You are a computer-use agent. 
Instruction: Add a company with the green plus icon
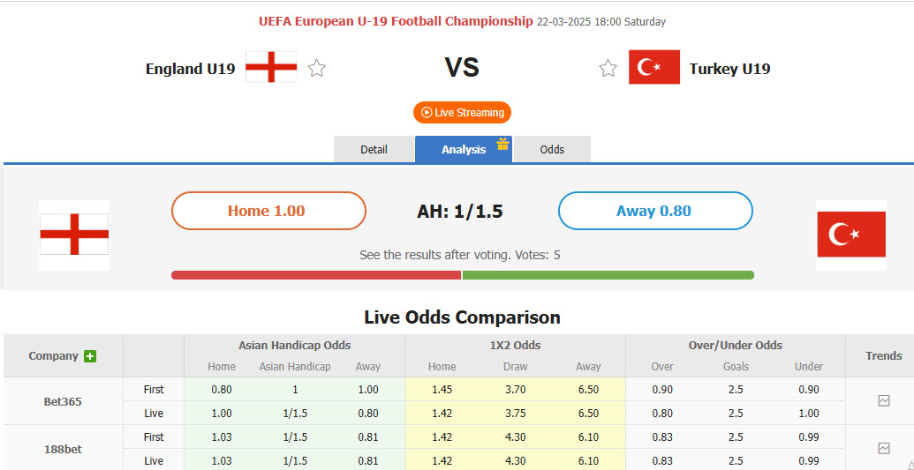pyautogui.click(x=90, y=356)
